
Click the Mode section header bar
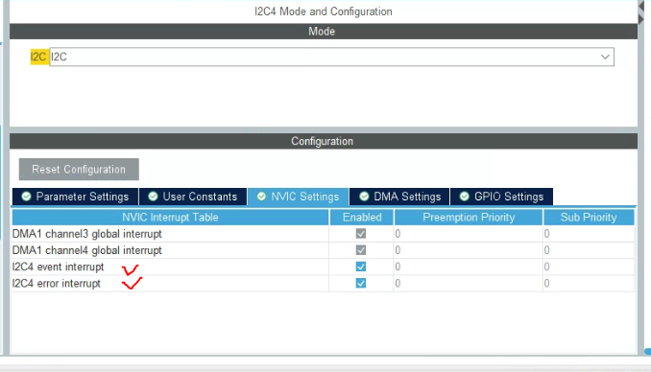324,32
